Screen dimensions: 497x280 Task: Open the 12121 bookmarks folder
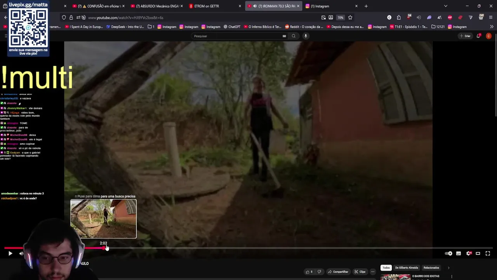(438, 27)
